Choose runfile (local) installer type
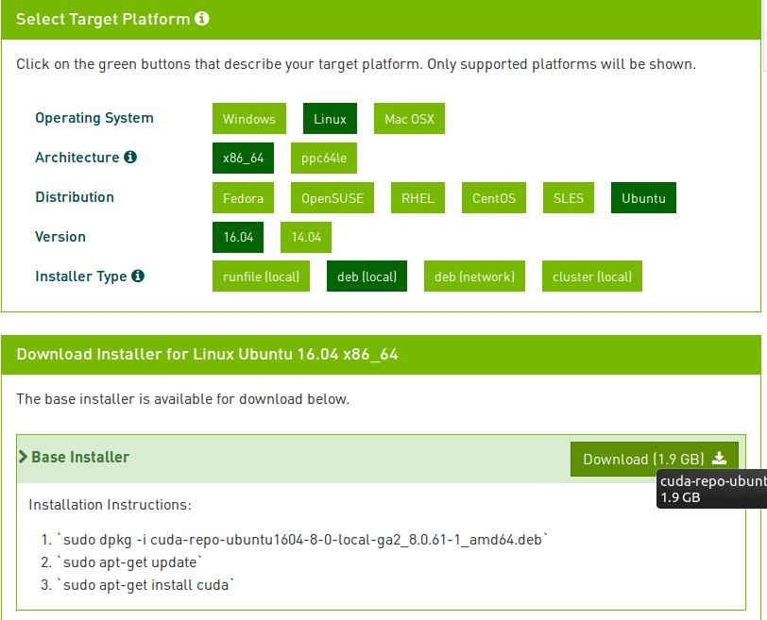The width and height of the screenshot is (767, 620). pos(261,276)
